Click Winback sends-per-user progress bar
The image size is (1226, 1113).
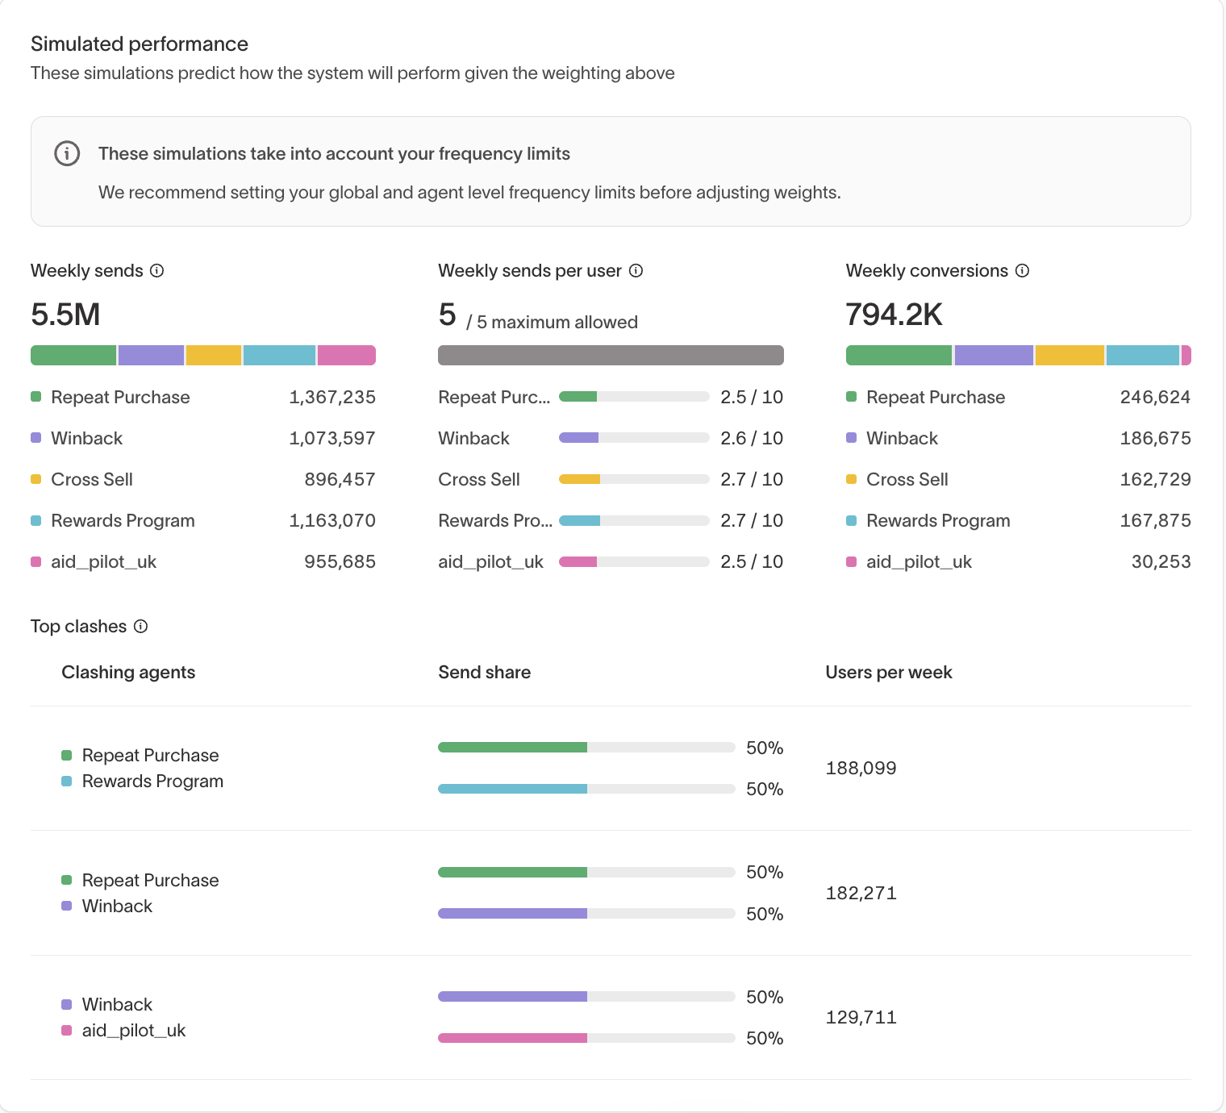pyautogui.click(x=633, y=438)
